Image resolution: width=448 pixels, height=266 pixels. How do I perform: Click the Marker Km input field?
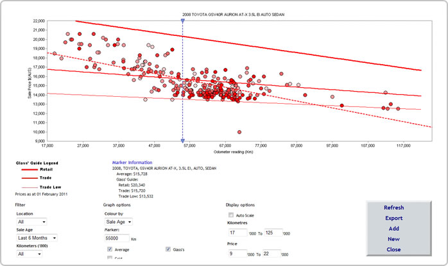[x=117, y=238]
